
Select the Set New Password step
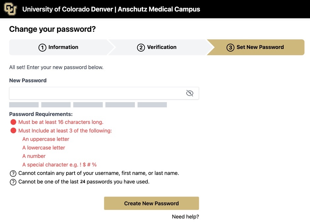click(x=256, y=47)
